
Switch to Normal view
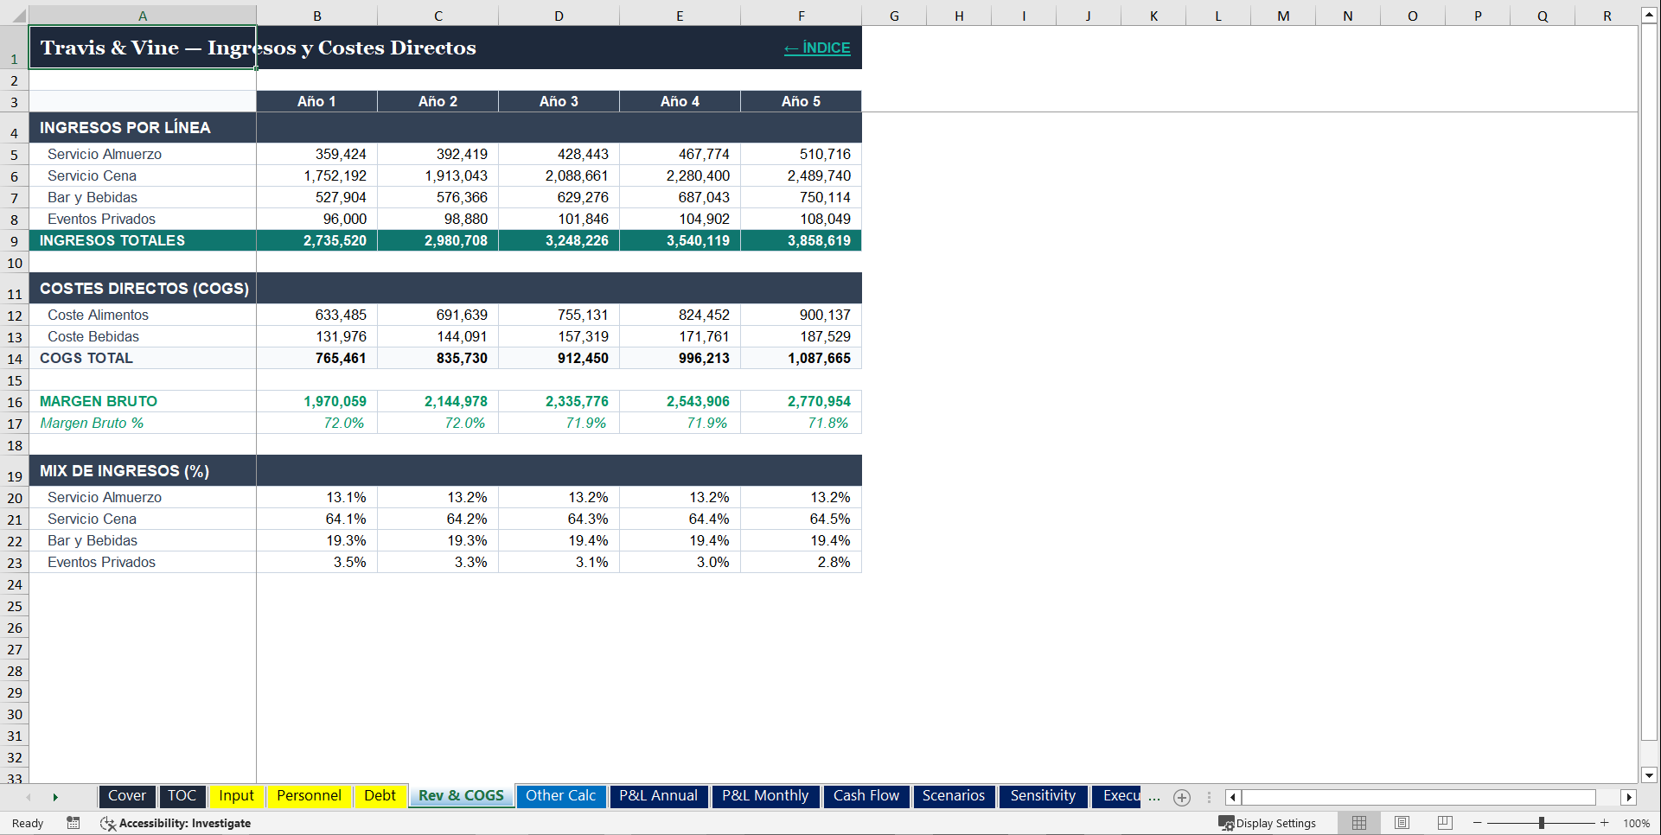coord(1359,823)
